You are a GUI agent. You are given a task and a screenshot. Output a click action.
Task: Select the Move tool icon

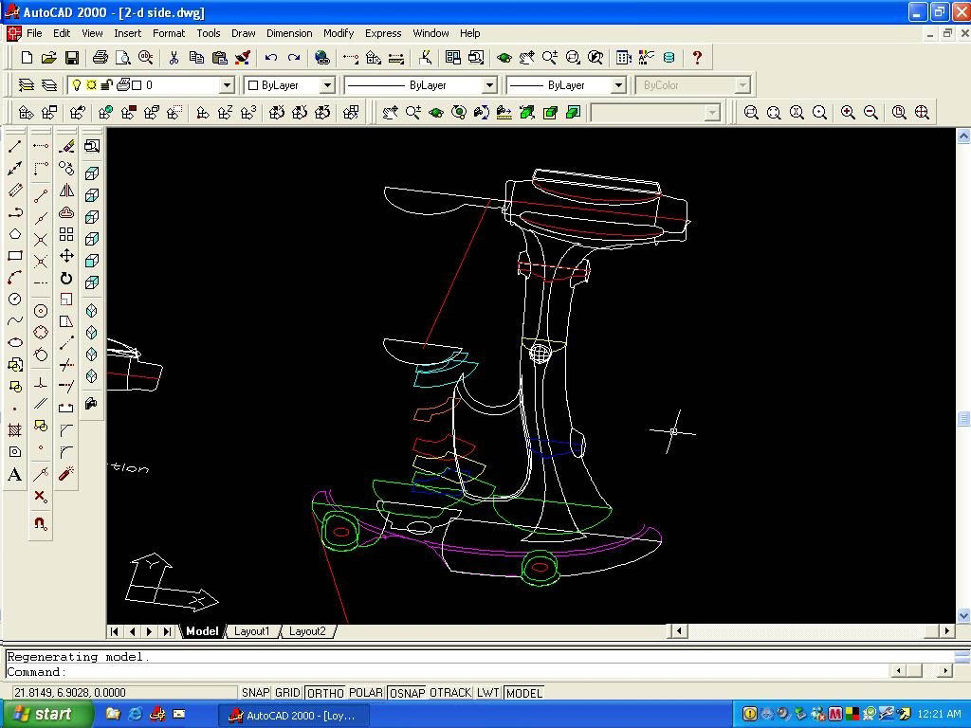click(x=66, y=256)
